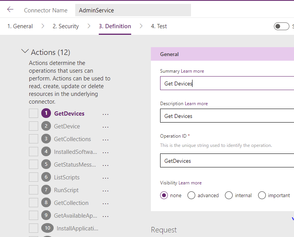Select the GetDevices action
The image size is (294, 237).
(69, 114)
